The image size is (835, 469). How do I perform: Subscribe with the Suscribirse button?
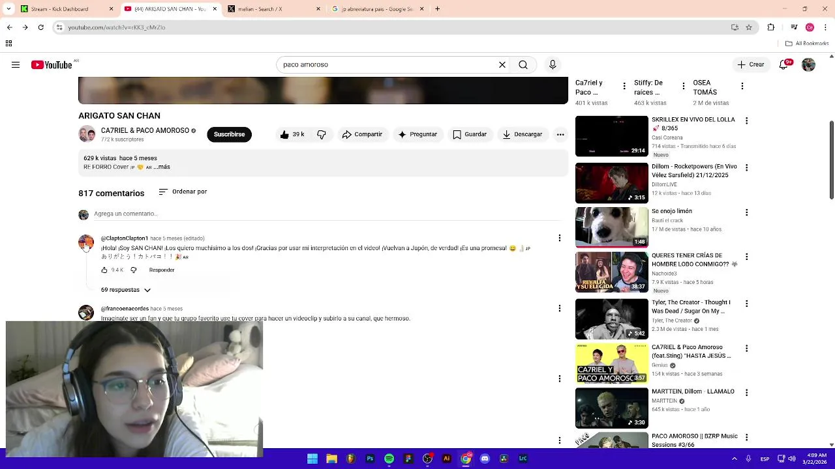(229, 134)
